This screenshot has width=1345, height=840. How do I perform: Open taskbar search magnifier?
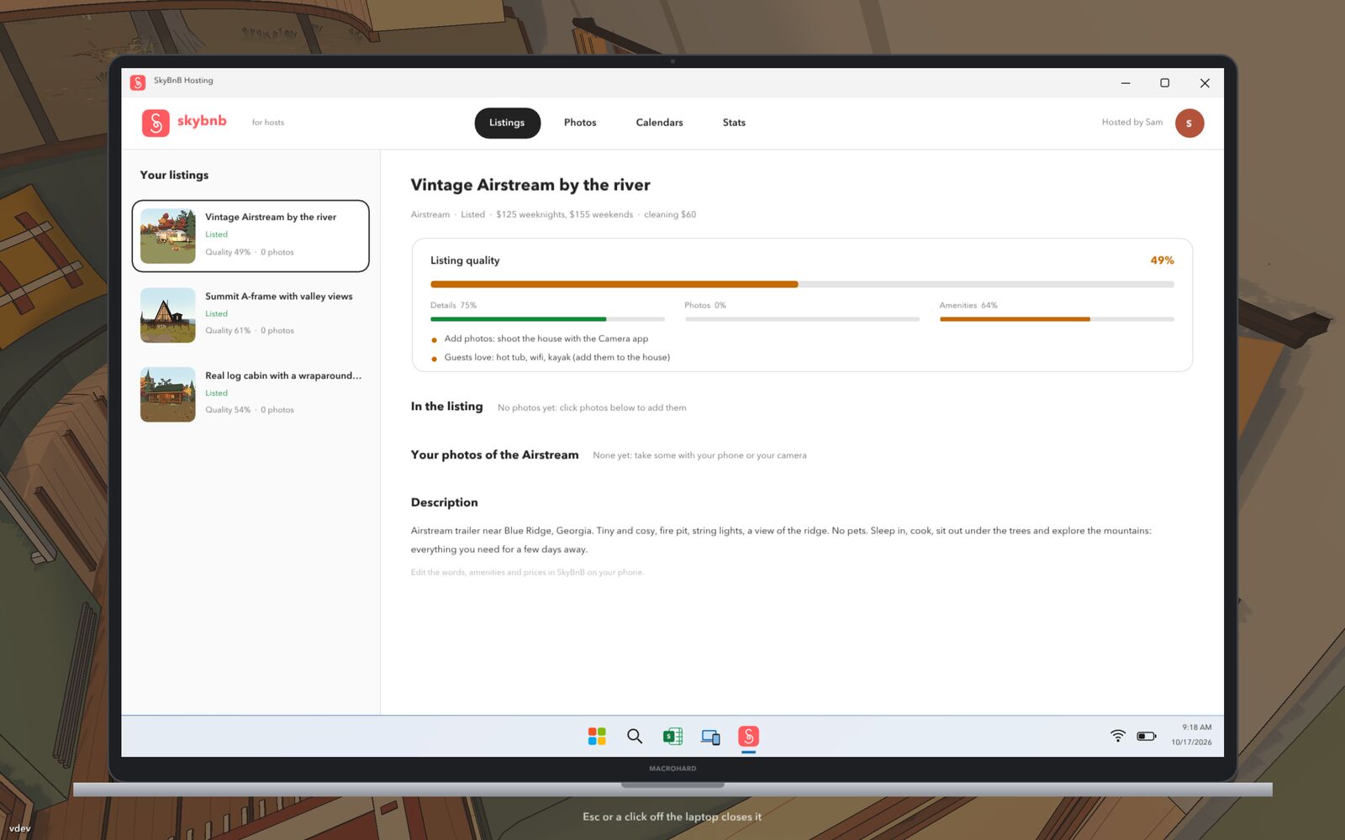click(x=635, y=737)
